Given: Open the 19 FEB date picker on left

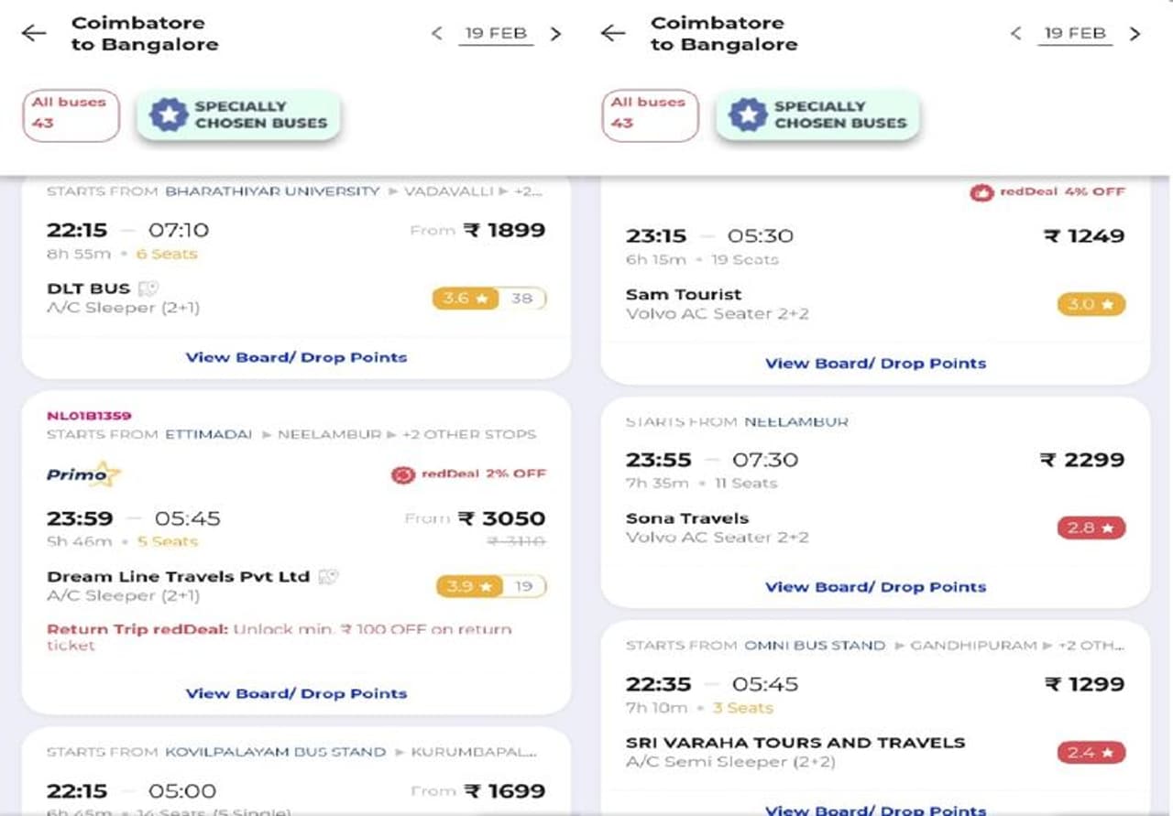Looking at the screenshot, I should 496,34.
